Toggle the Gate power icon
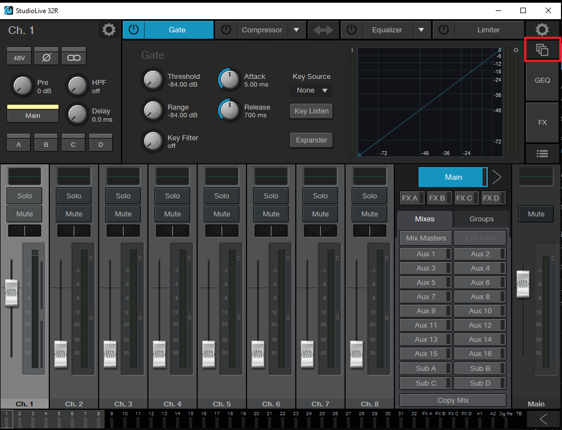The height and width of the screenshot is (430, 562). (134, 30)
